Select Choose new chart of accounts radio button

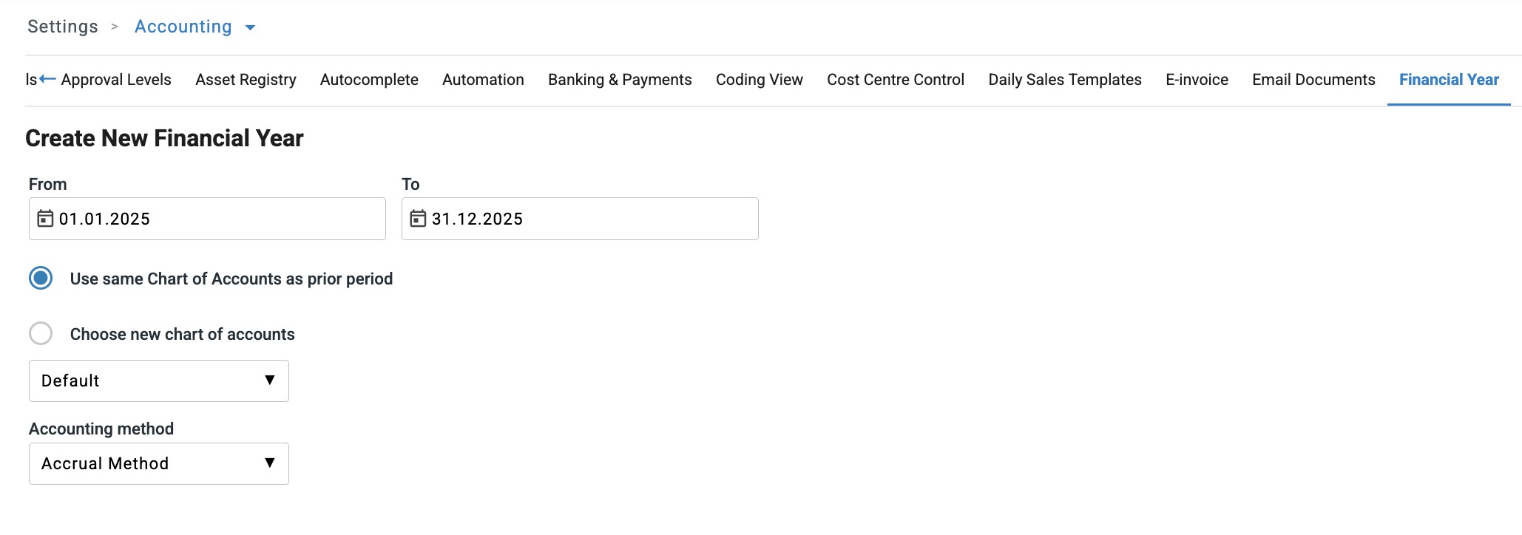(41, 334)
